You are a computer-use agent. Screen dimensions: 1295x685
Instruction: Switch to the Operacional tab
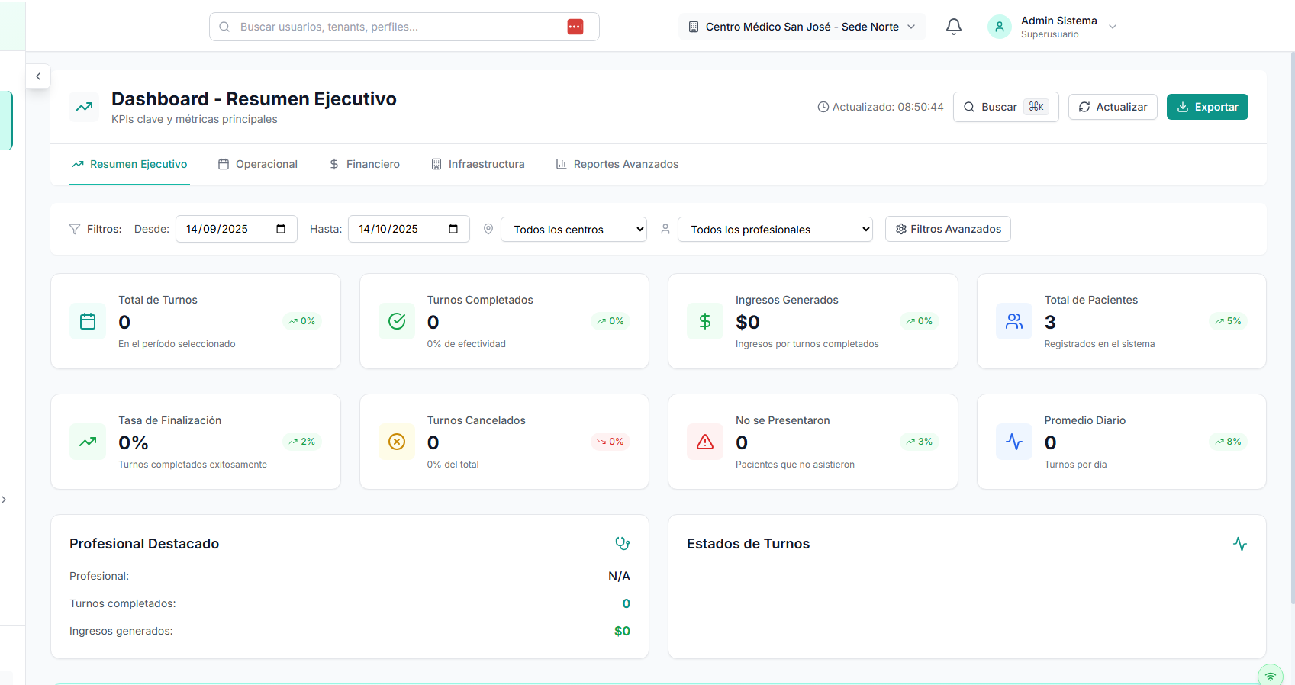tap(258, 164)
